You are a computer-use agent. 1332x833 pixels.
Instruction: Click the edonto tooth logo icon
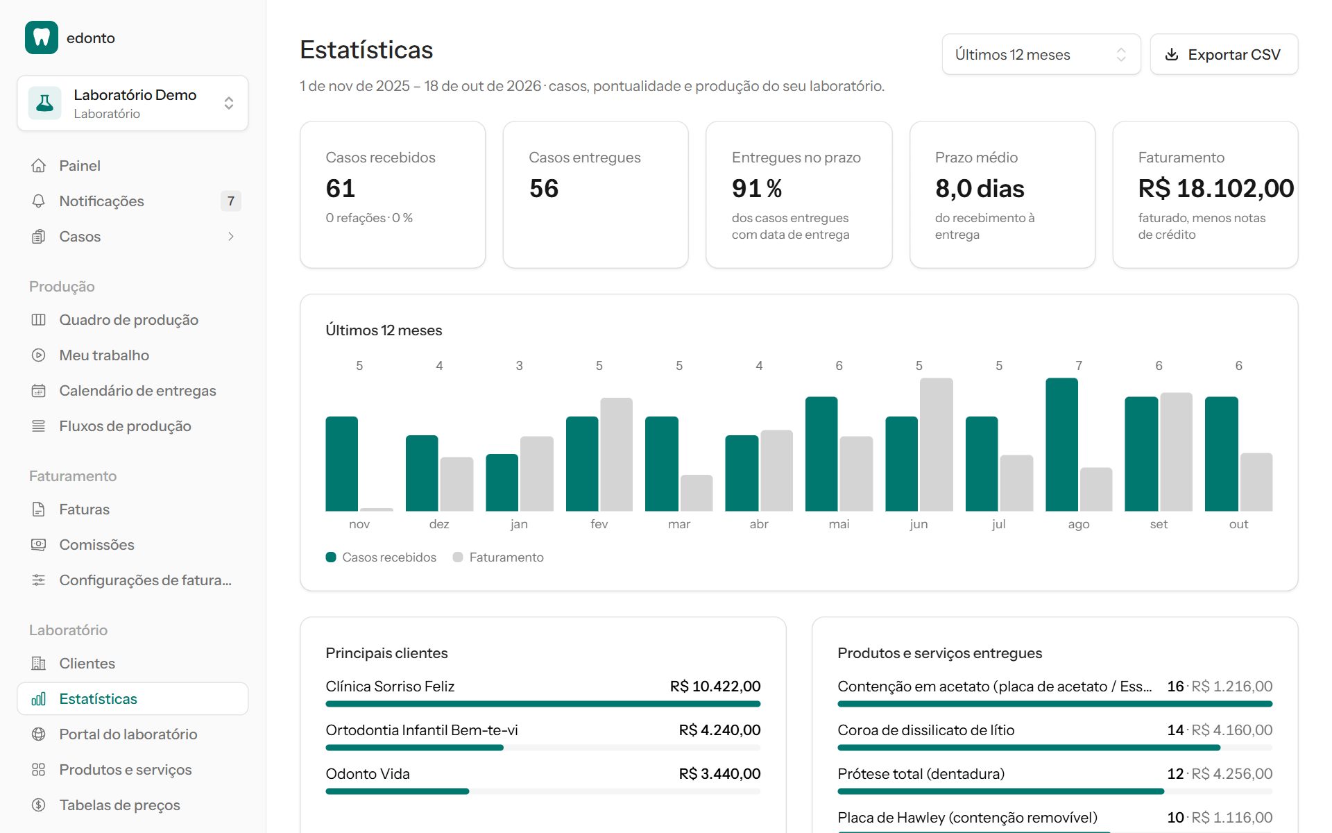coord(42,37)
